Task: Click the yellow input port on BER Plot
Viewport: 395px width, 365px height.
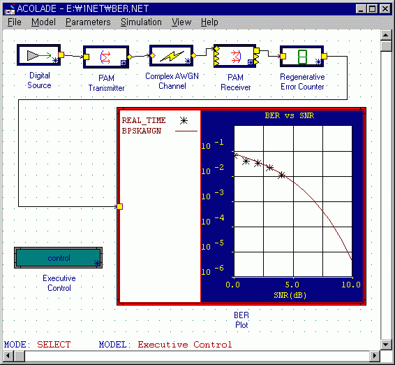Action: [119, 206]
